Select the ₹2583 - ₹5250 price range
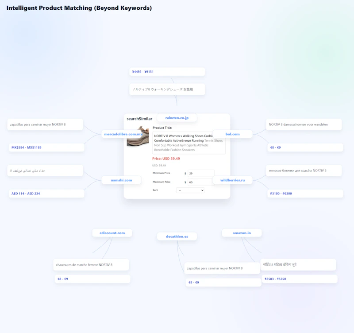The width and height of the screenshot is (354, 333). [300, 279]
